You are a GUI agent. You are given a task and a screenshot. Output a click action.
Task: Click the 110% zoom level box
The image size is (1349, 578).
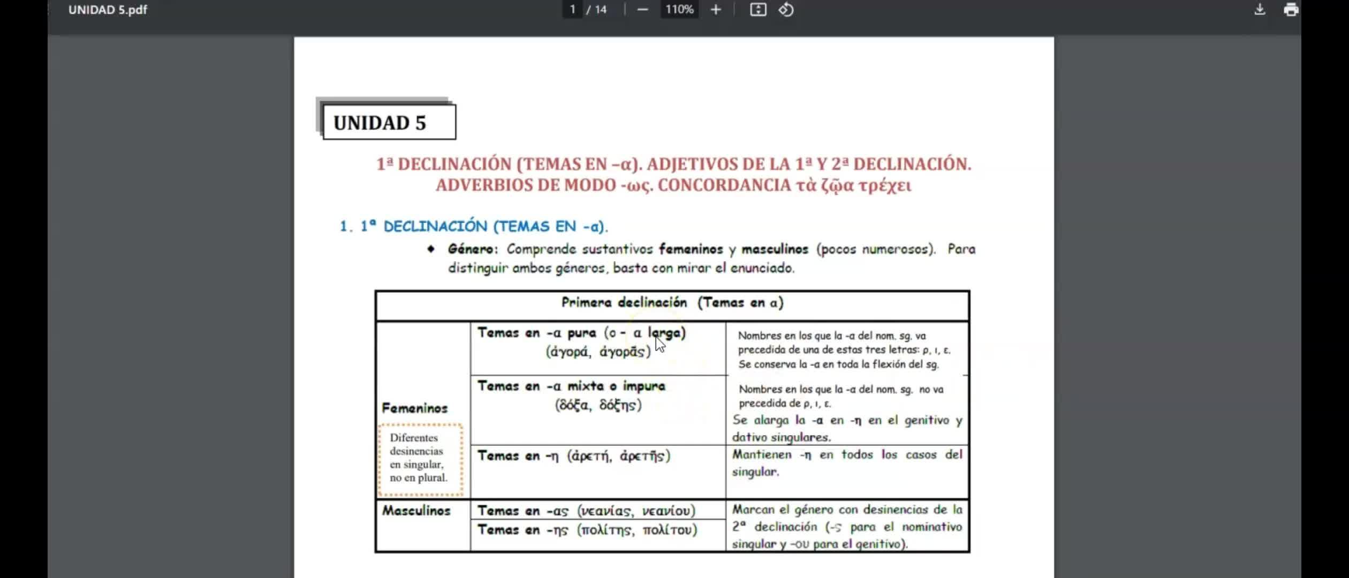pos(679,10)
